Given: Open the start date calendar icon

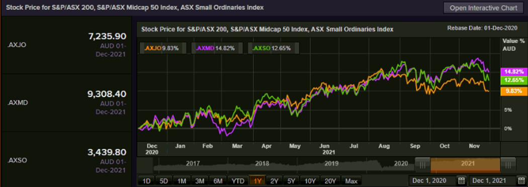Looking at the screenshot, I should (461, 181).
